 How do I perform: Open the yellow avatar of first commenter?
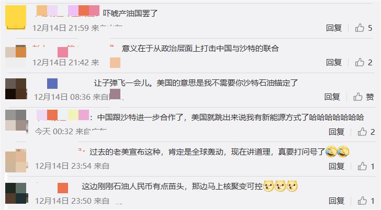tap(16, 18)
